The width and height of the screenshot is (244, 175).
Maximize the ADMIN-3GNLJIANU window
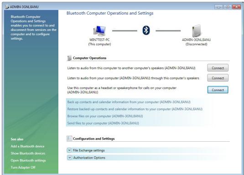click(x=228, y=7)
